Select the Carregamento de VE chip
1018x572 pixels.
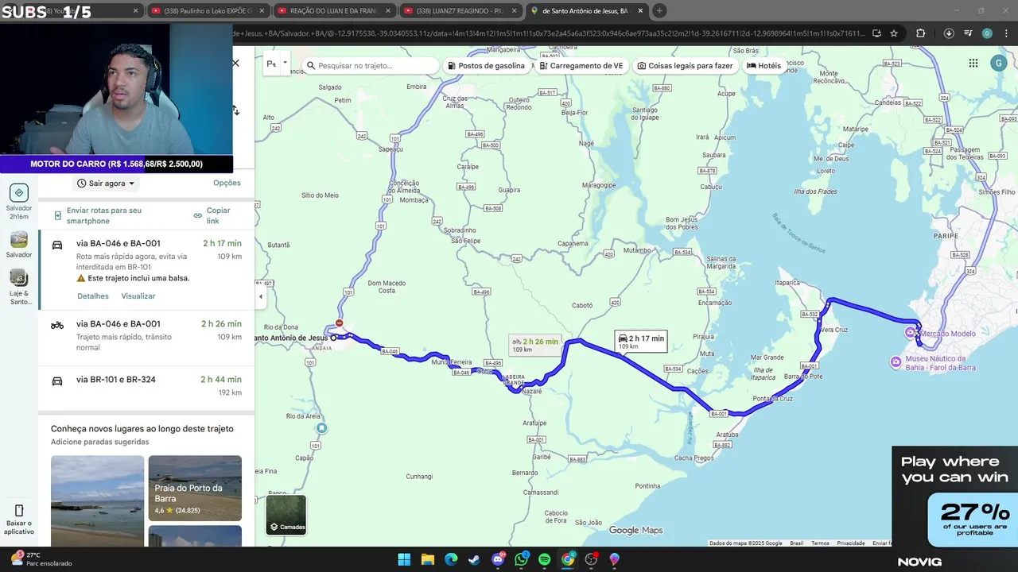pyautogui.click(x=585, y=66)
